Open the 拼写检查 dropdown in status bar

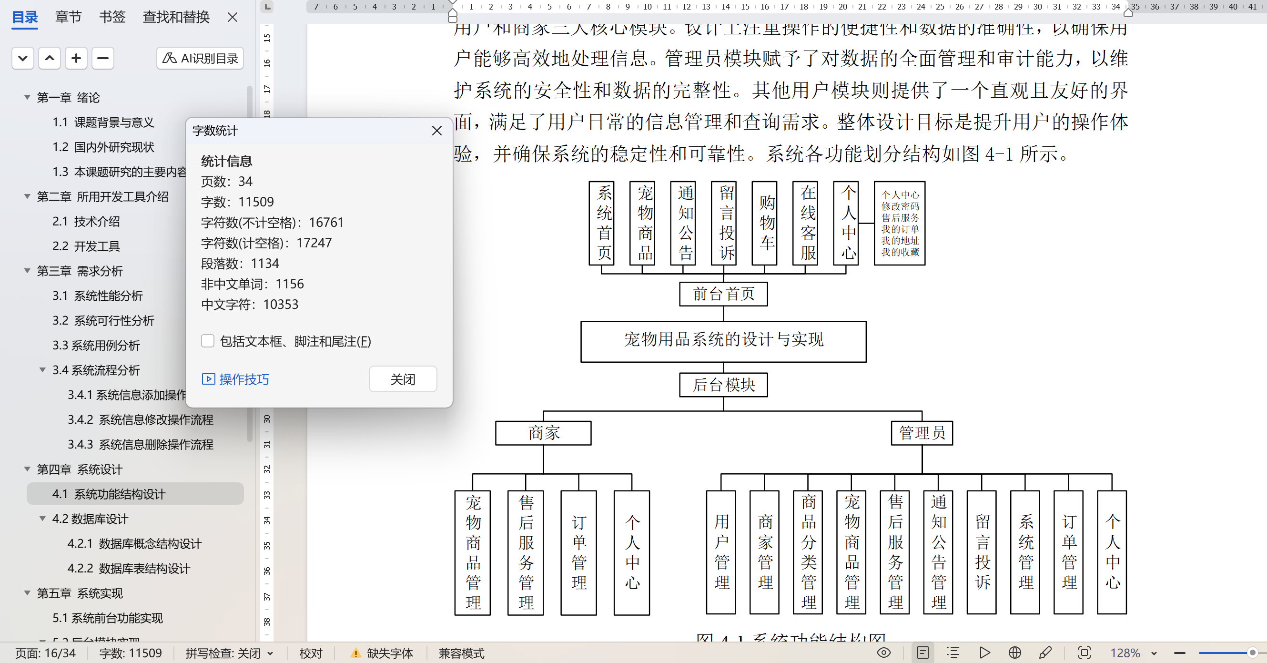pos(270,653)
